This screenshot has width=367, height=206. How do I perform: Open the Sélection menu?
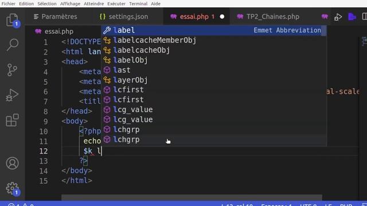pyautogui.click(x=47, y=4)
